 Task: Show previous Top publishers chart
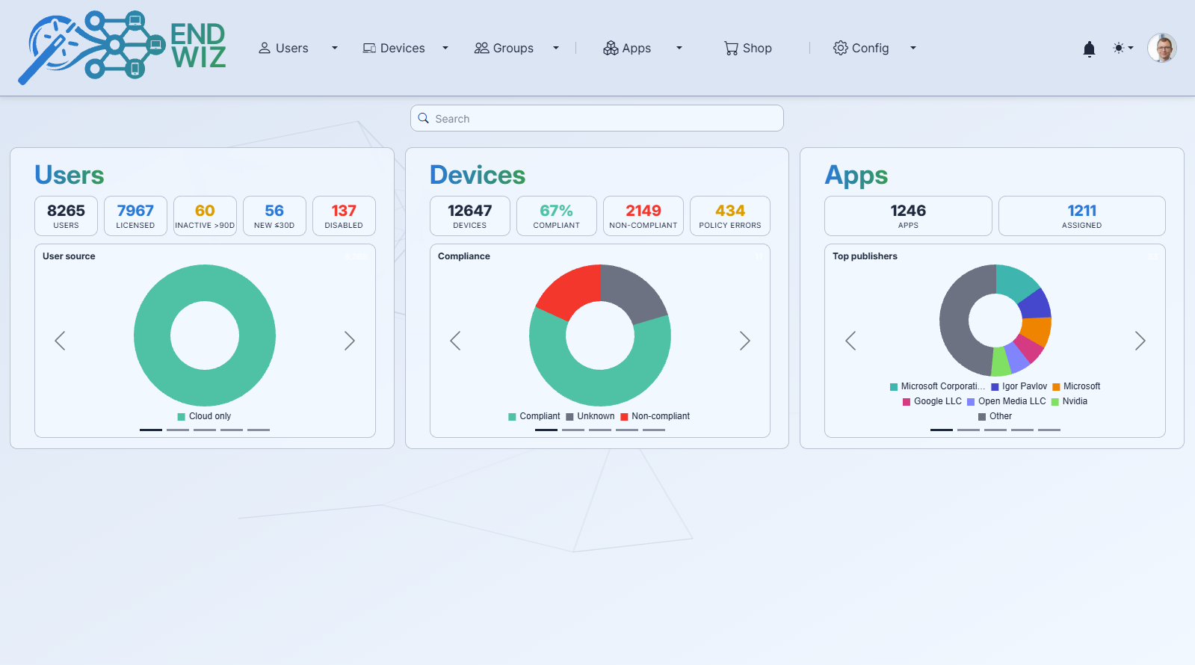[850, 341]
